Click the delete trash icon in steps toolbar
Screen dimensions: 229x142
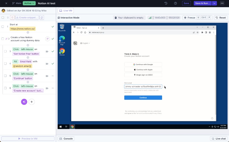tap(12, 18)
